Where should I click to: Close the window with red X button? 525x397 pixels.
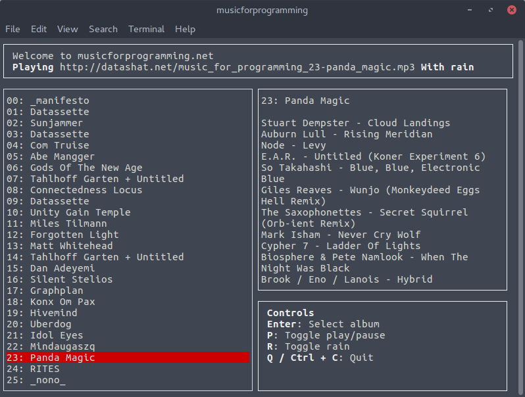pos(512,10)
